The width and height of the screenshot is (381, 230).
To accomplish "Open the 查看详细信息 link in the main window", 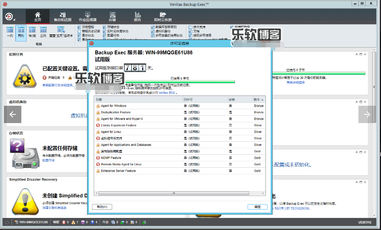I will coord(296,82).
